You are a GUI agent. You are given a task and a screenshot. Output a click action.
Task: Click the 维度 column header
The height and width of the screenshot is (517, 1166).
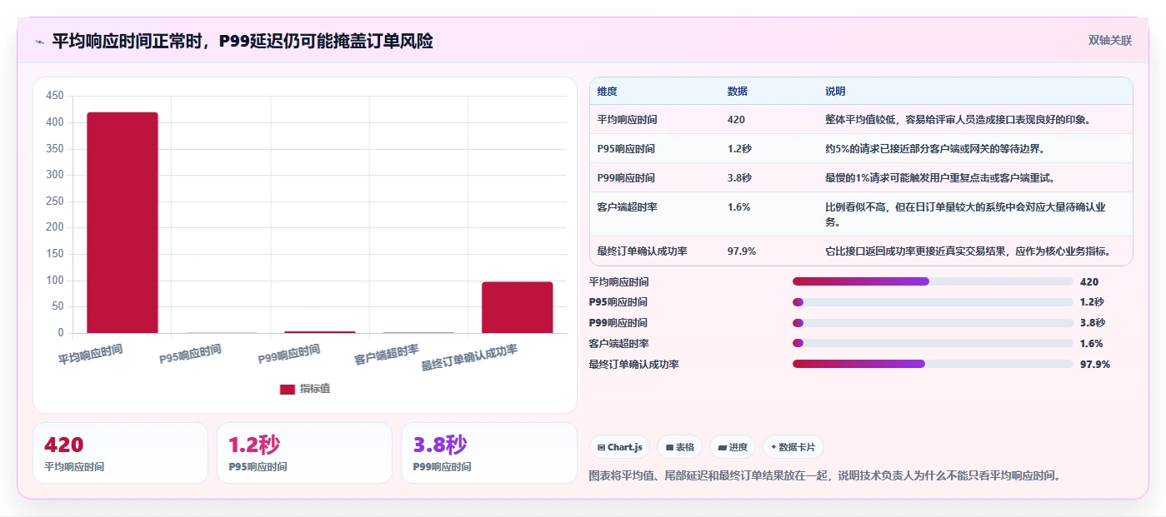608,92
